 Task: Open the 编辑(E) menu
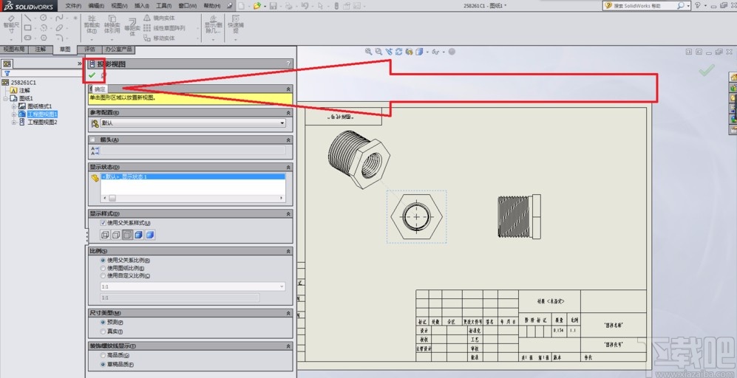tap(96, 6)
